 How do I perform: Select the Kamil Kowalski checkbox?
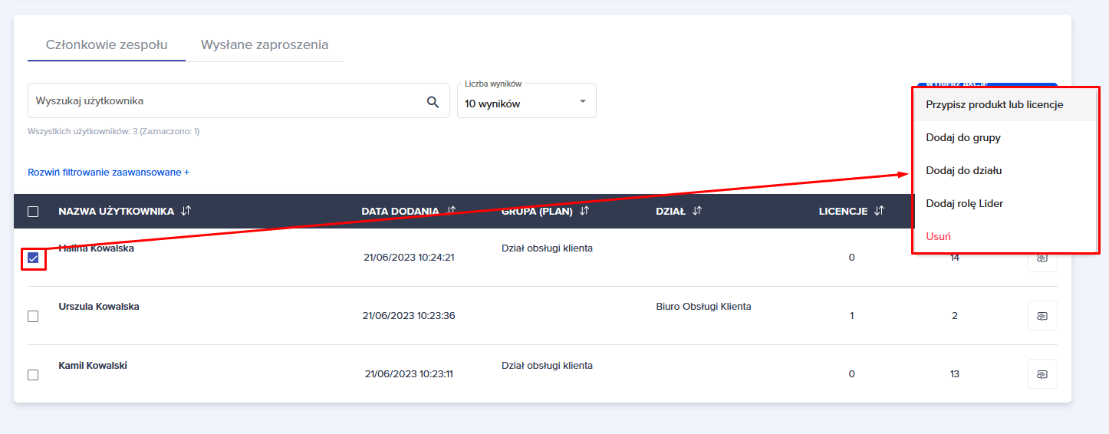[33, 375]
